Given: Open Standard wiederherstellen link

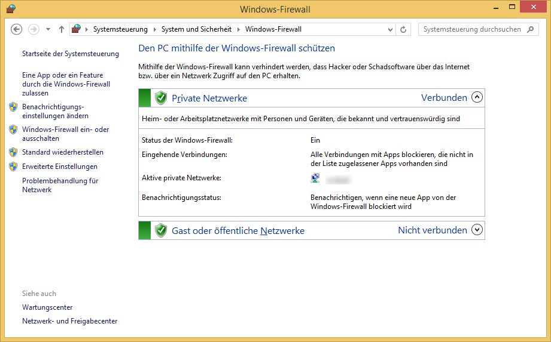Looking at the screenshot, I should coord(63,152).
